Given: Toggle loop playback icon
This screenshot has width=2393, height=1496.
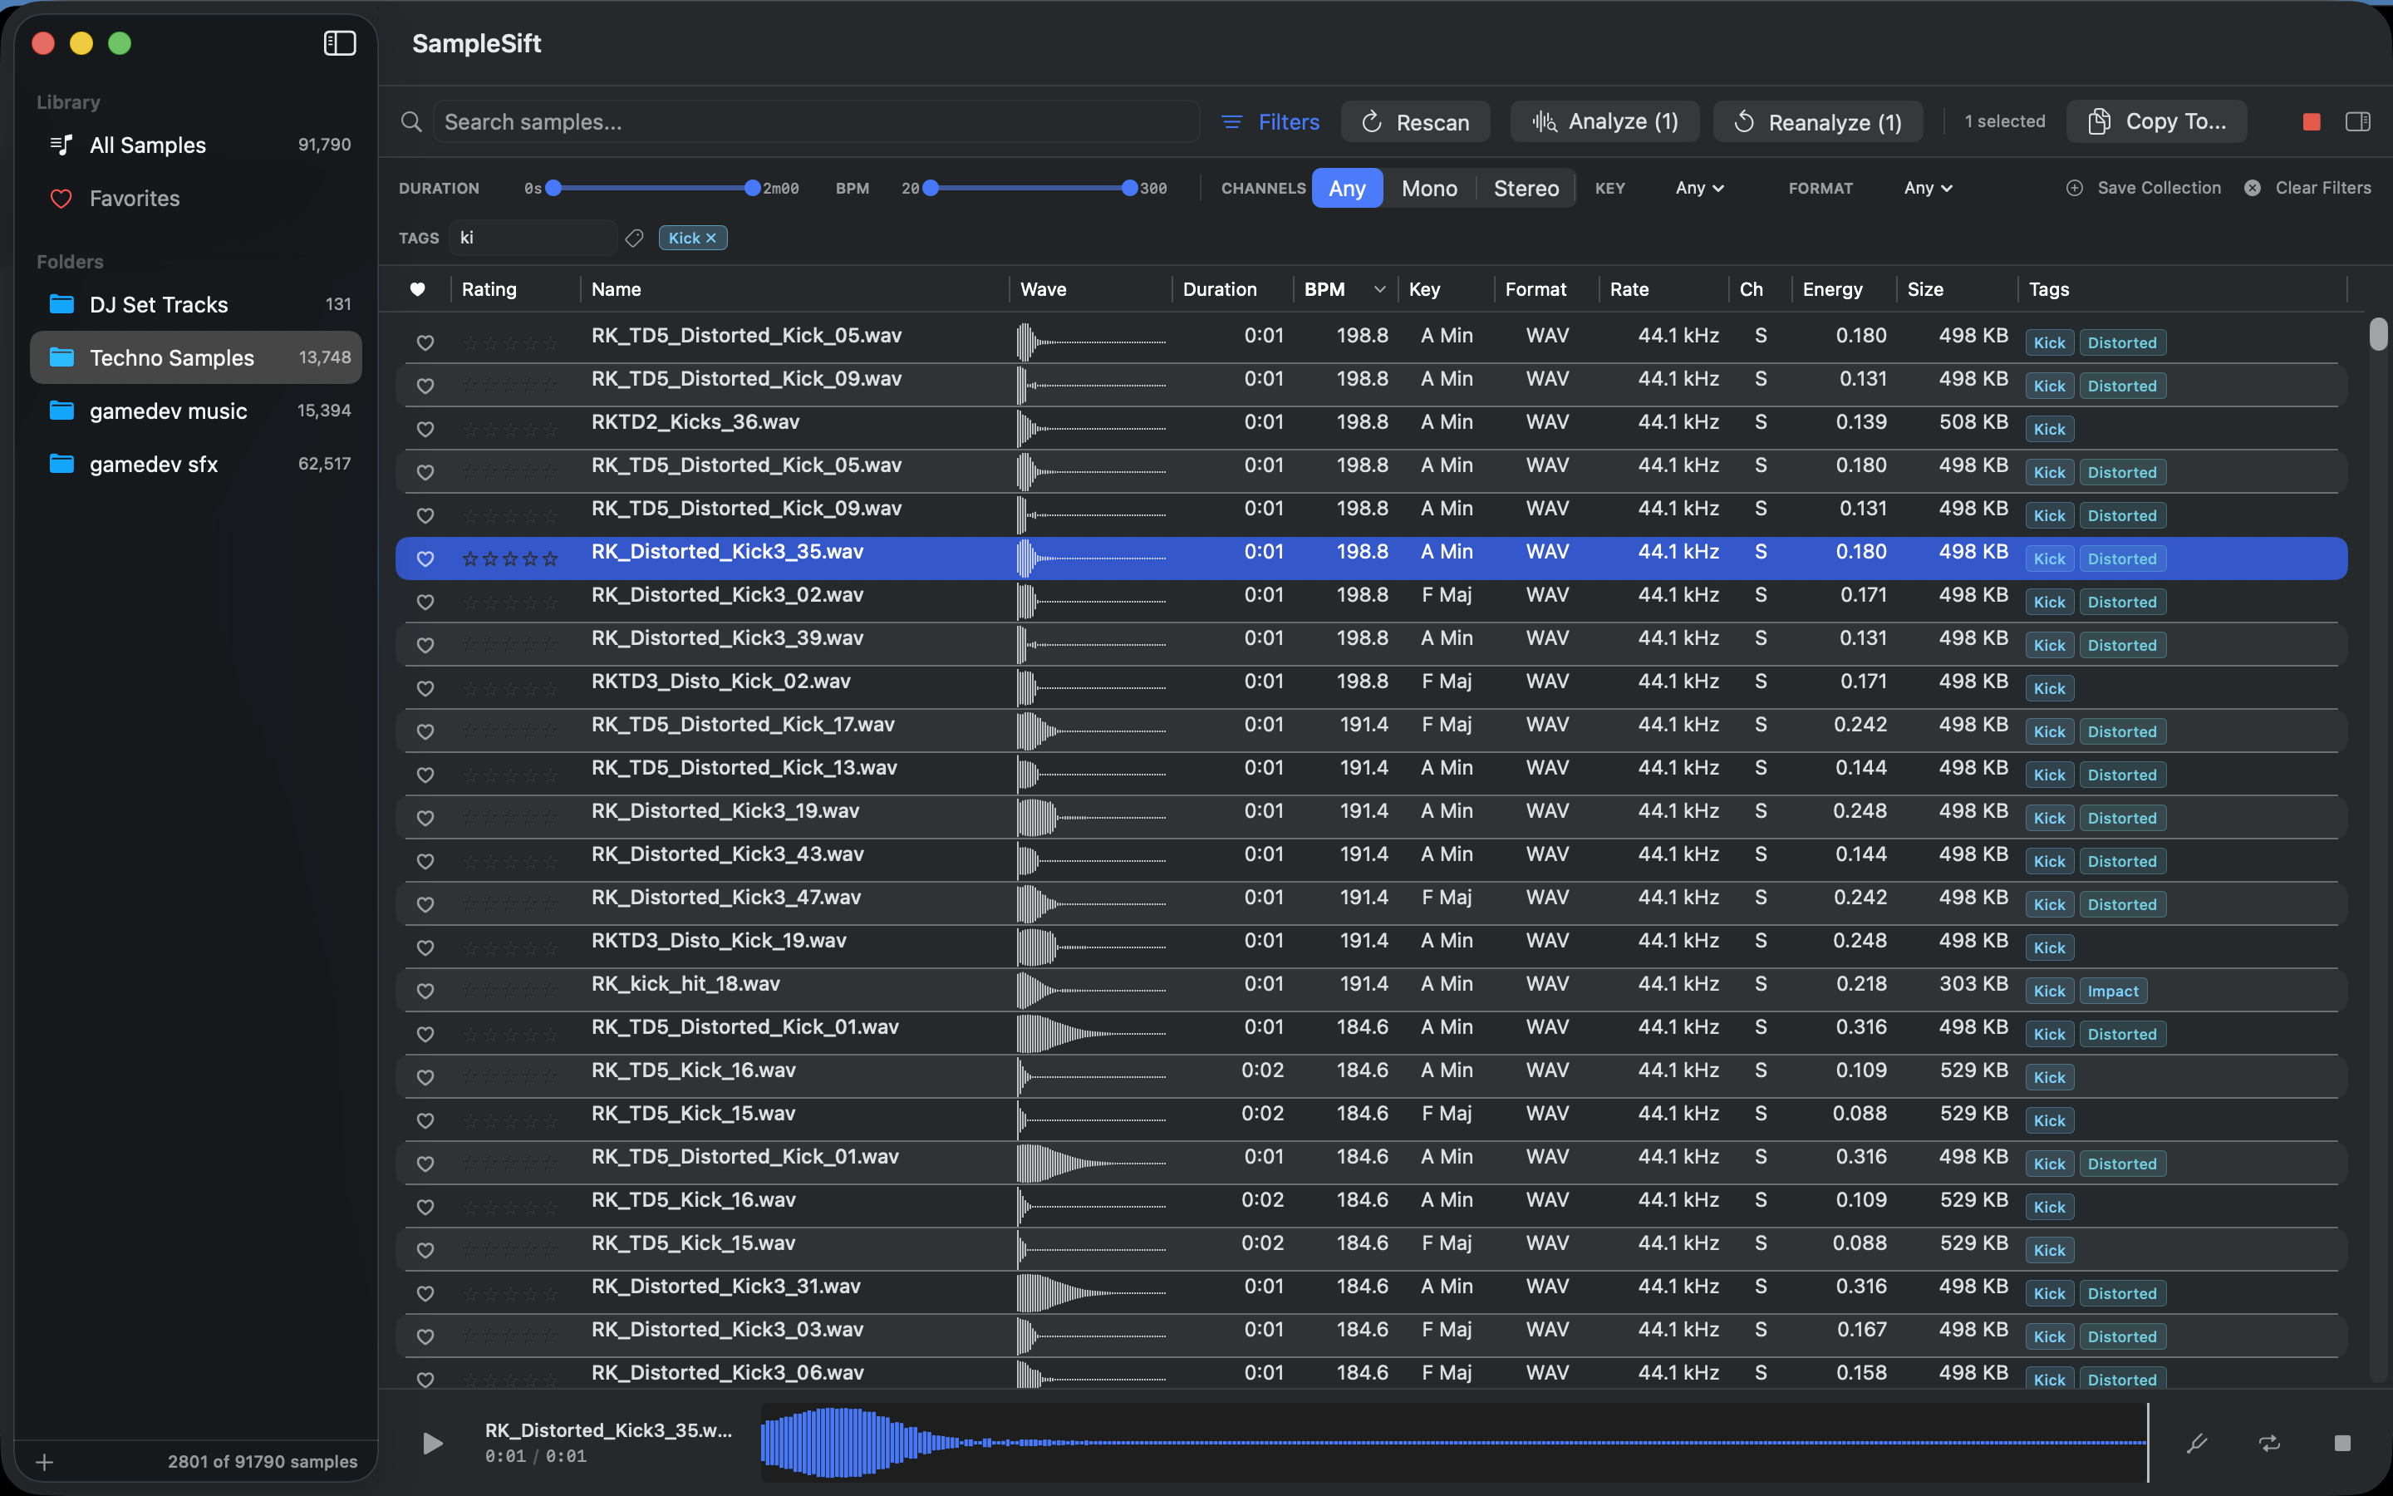Looking at the screenshot, I should click(2269, 1443).
